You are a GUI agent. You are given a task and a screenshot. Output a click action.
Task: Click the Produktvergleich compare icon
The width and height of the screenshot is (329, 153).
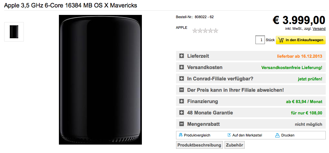click(x=181, y=135)
